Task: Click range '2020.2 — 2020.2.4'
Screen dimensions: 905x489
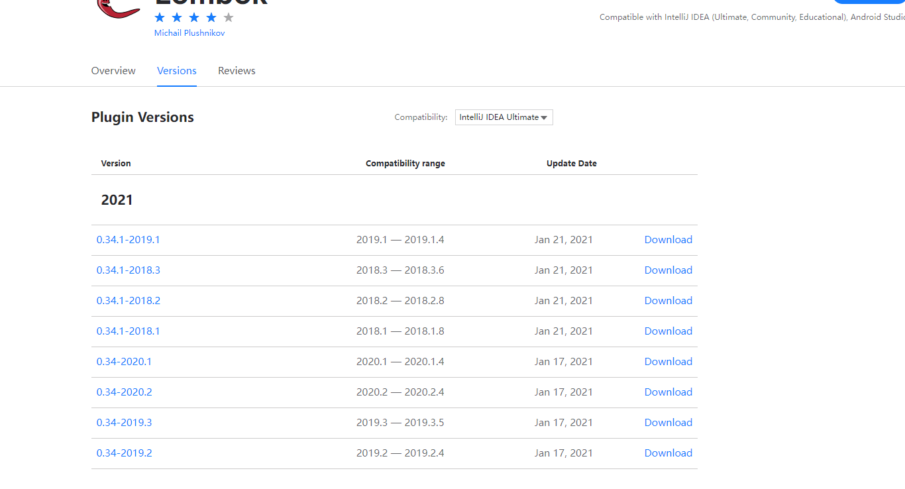Action: pos(400,392)
